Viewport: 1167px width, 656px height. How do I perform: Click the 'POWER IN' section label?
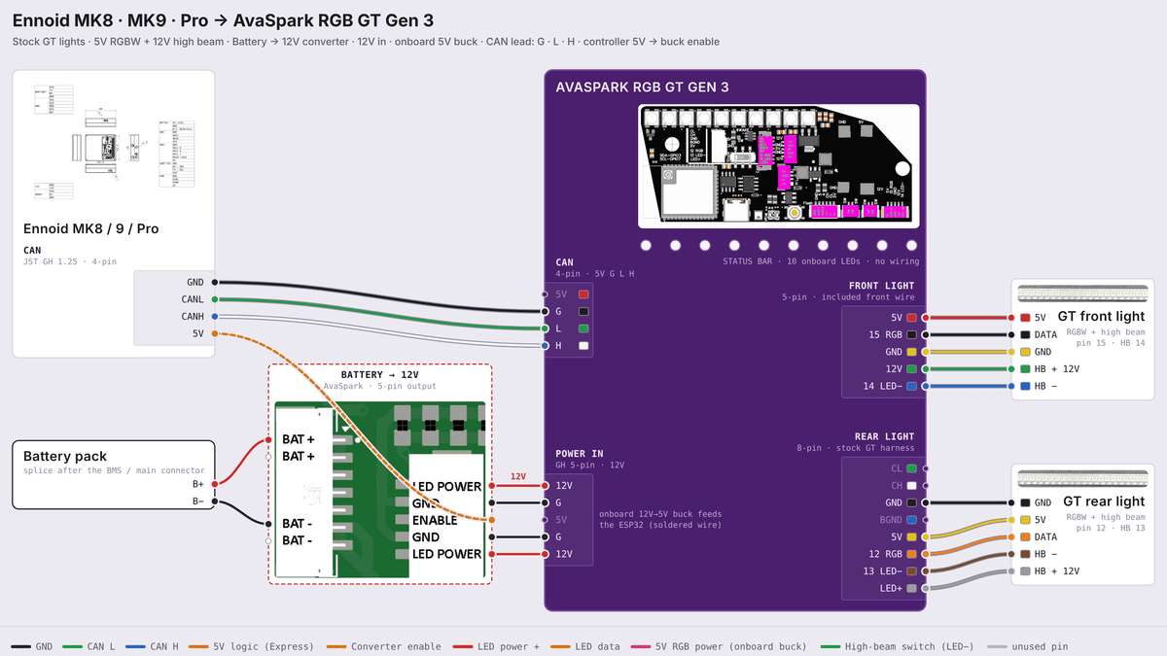click(580, 454)
